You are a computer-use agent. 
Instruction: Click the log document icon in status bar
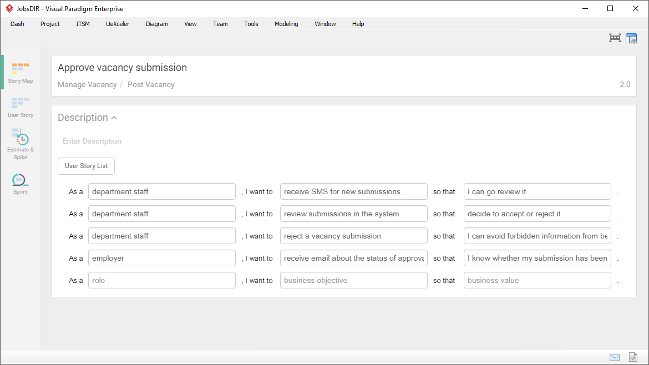coord(633,358)
